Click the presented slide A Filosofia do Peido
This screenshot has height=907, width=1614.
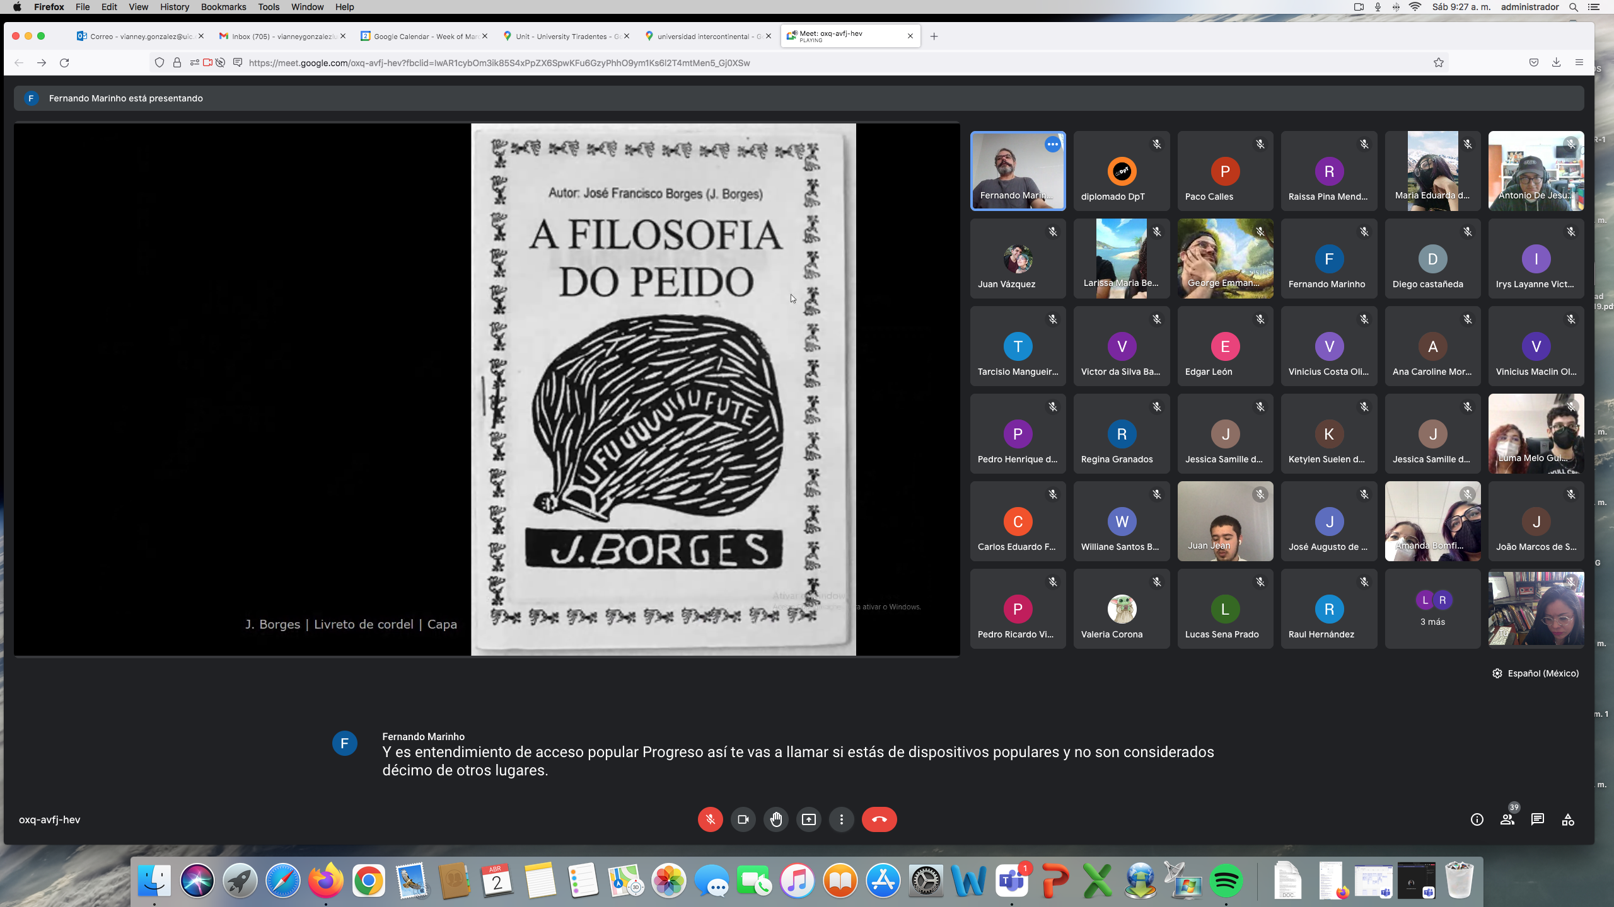point(663,389)
